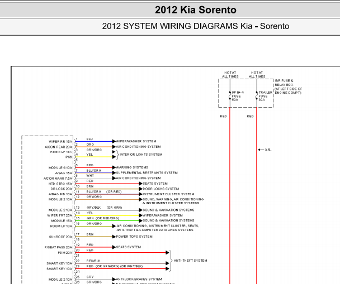This screenshot has height=284, width=340.
Task: Select the 'WIPER RR 15A' fuse label
Action: click(60, 142)
